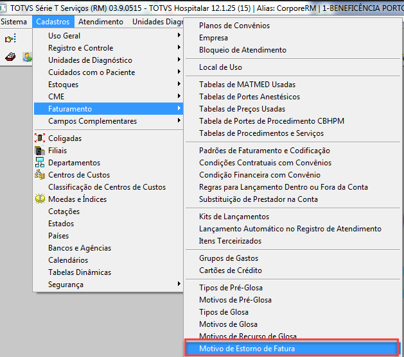Expand the Estoques submenu
Viewport: 404px width, 357px height.
108,85
